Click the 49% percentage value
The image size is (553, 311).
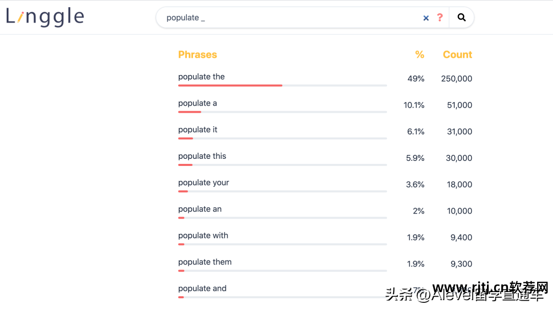417,79
